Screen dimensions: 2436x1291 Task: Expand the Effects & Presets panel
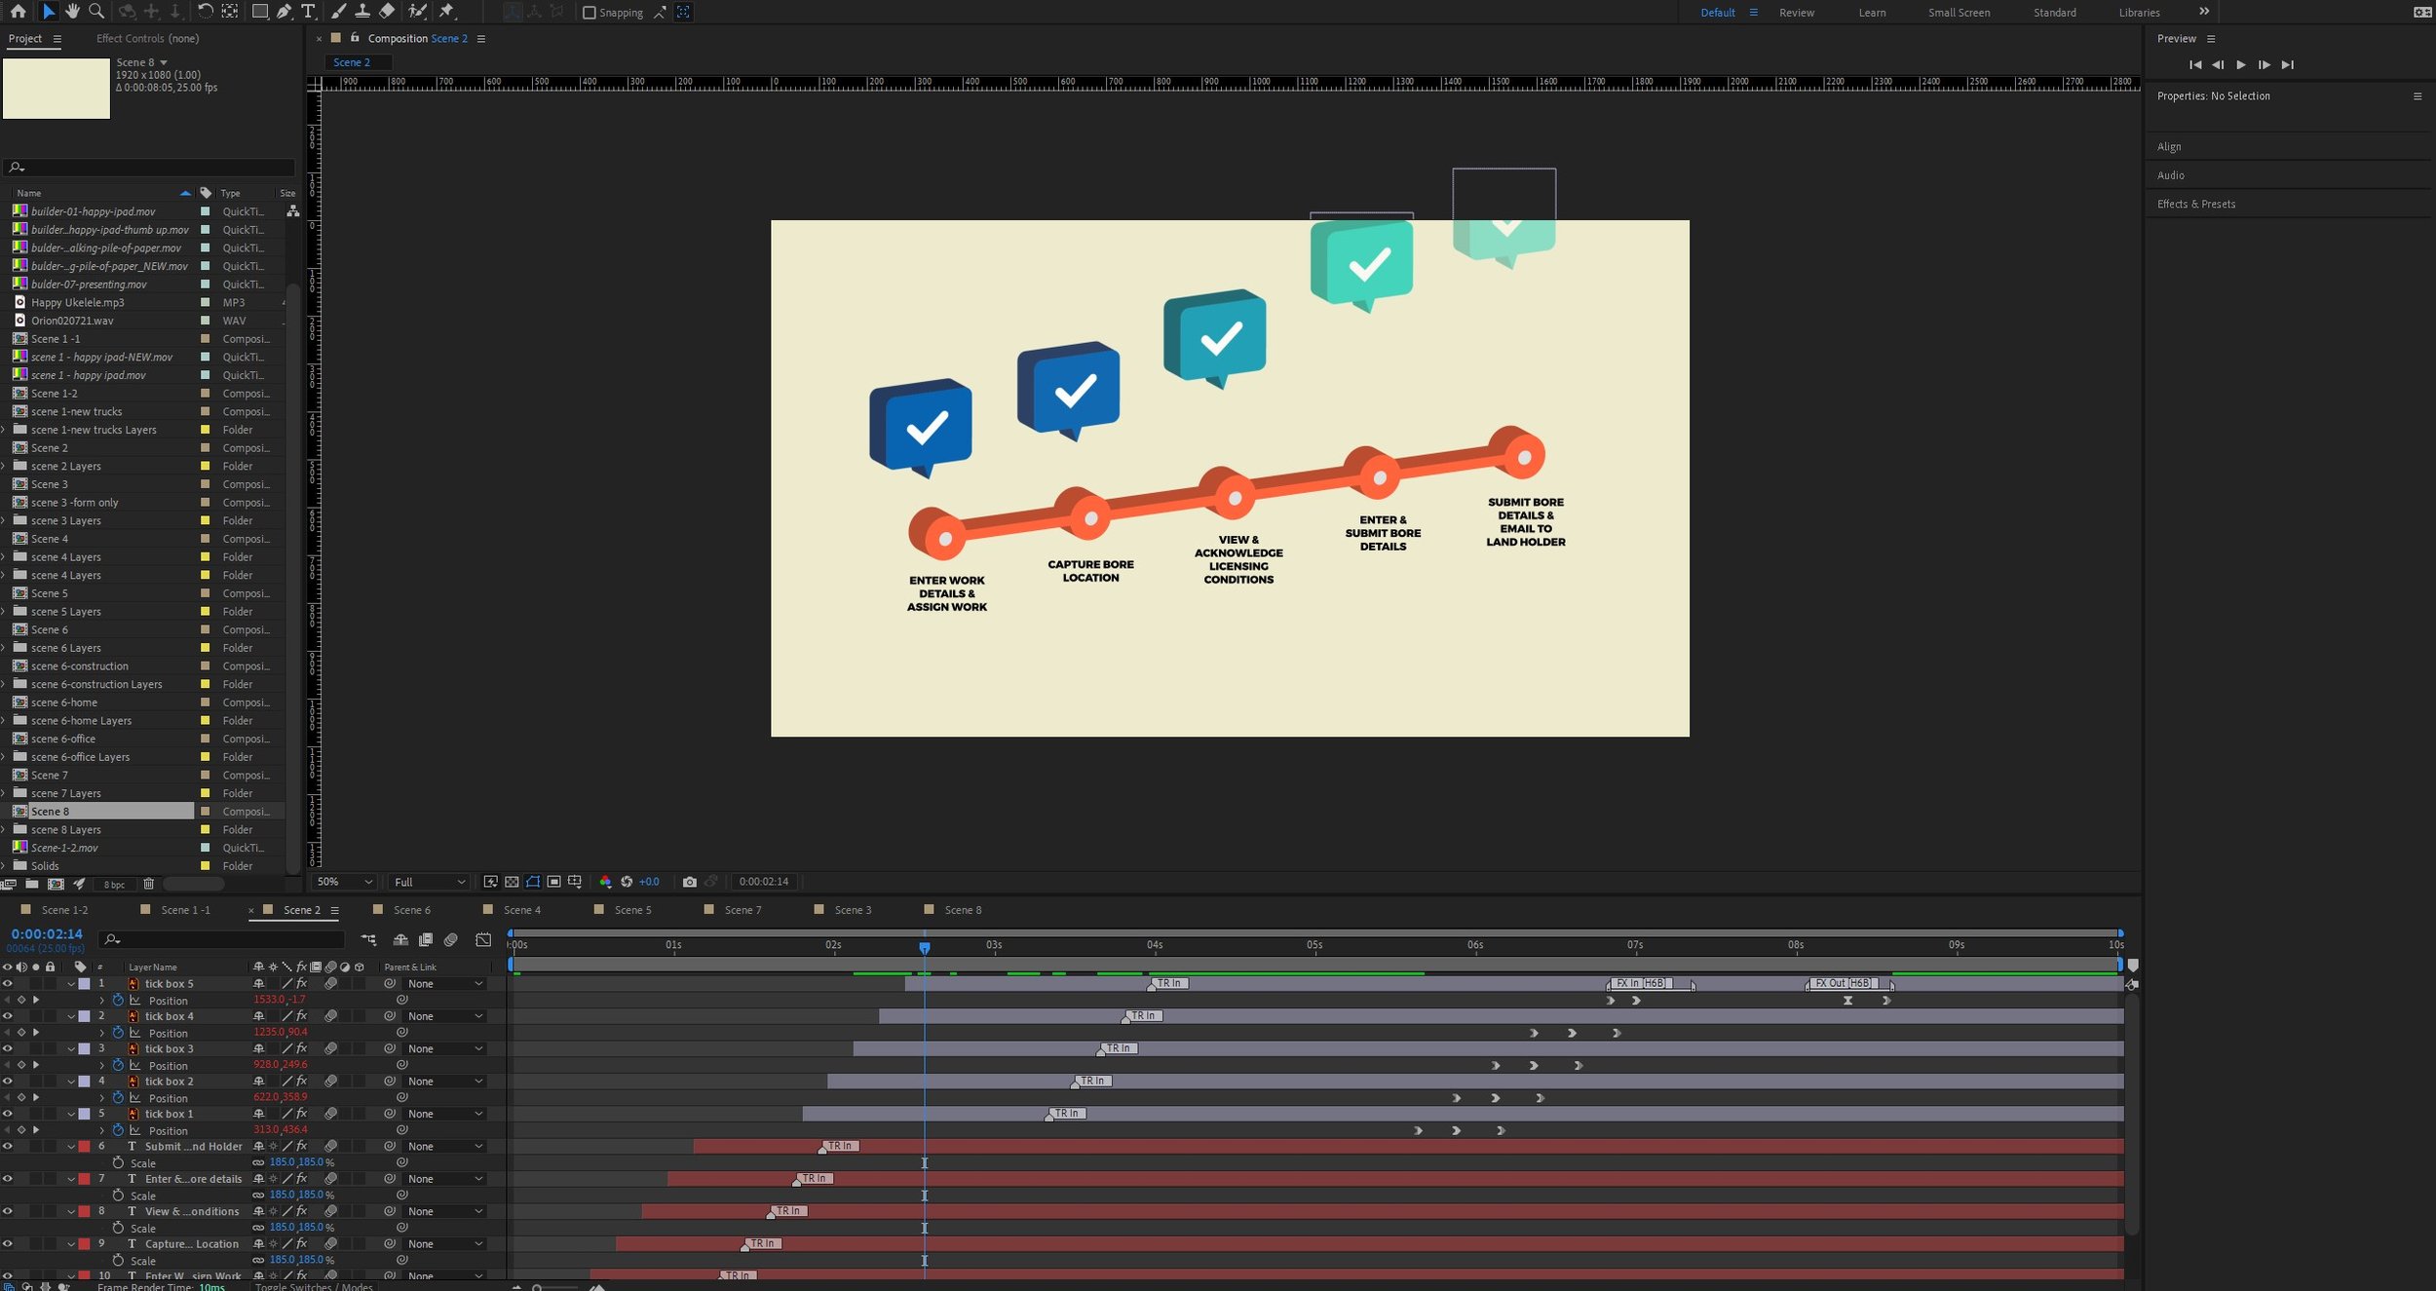click(x=2196, y=204)
